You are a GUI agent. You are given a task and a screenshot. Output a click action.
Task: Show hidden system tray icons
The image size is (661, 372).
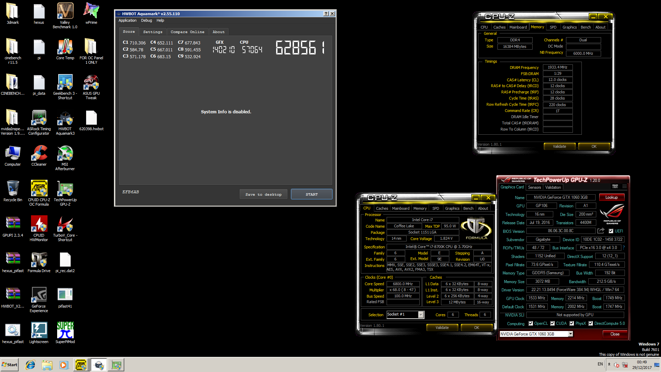point(609,364)
